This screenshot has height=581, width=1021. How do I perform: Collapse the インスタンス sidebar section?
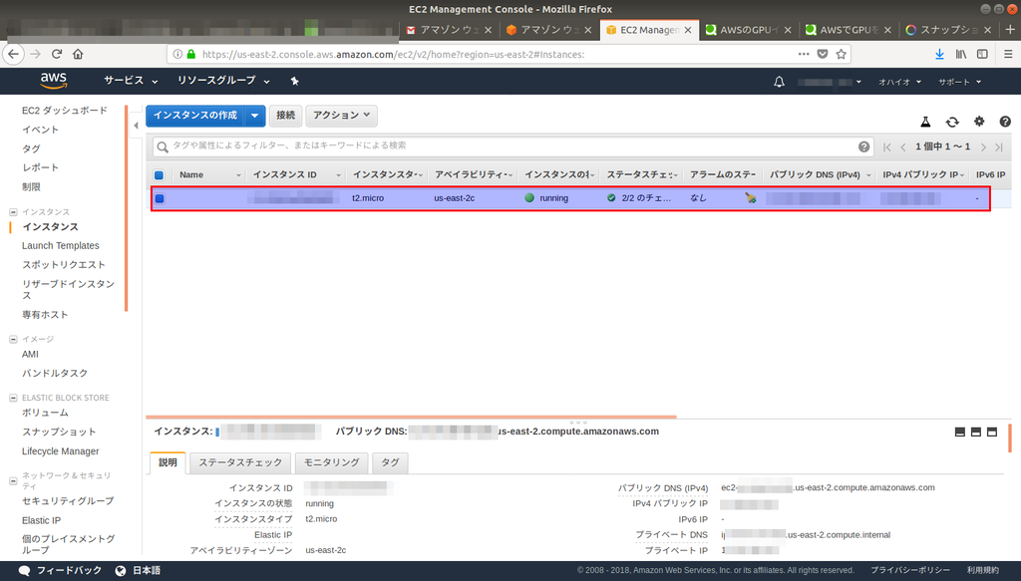pyautogui.click(x=13, y=212)
